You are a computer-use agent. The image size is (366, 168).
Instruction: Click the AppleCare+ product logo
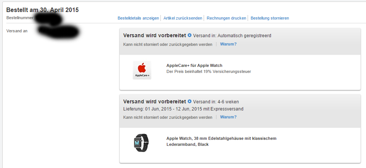click(142, 70)
